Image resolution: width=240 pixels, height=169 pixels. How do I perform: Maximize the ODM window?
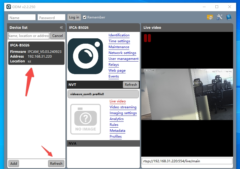pos(217,7)
